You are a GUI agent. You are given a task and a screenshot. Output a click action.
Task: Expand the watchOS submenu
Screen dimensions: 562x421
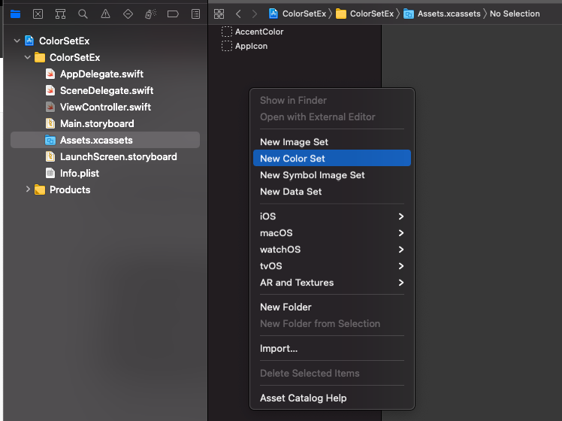pyautogui.click(x=332, y=250)
